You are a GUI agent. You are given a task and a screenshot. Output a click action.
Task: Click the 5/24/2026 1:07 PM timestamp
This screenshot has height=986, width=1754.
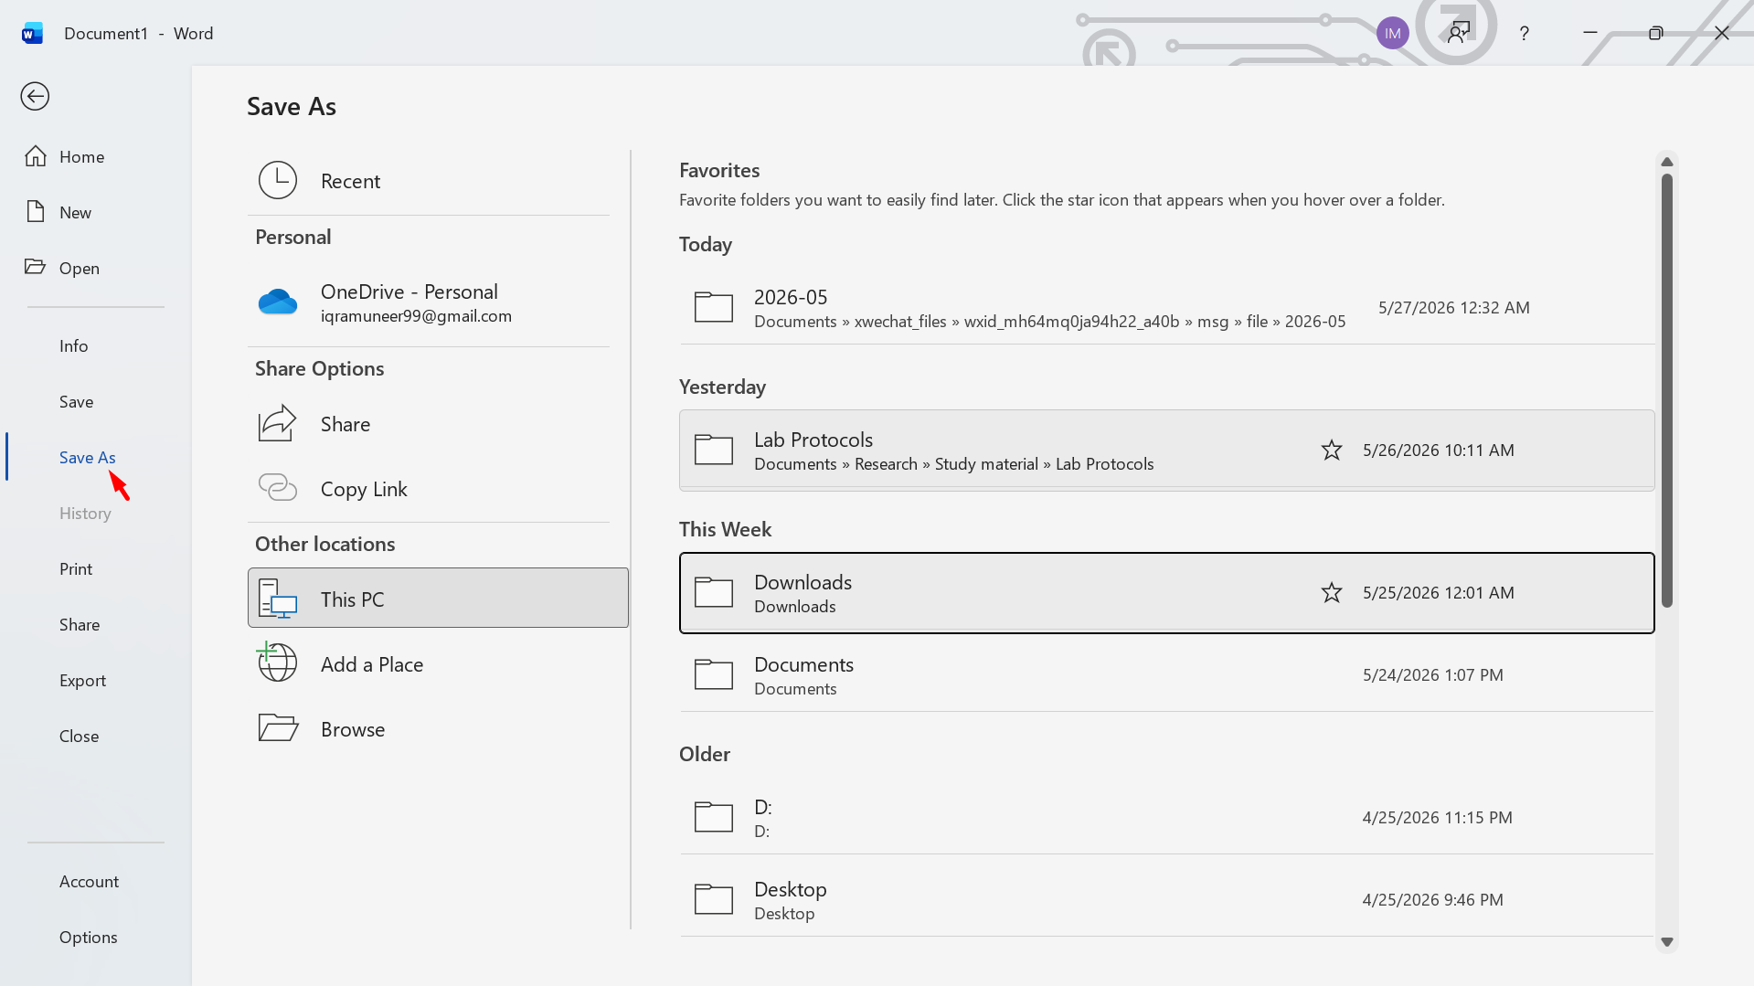(x=1433, y=675)
